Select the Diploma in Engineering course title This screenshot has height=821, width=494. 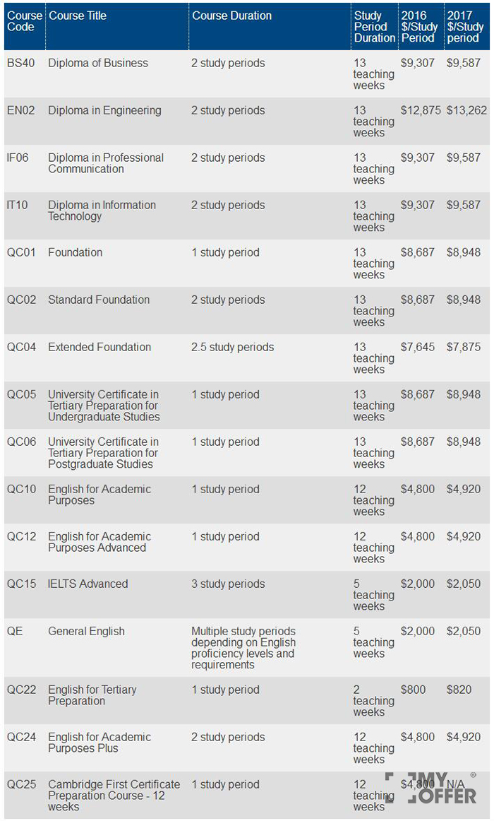click(104, 110)
